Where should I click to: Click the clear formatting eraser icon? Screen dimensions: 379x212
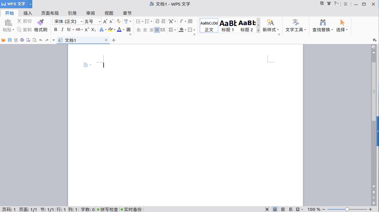[x=118, y=21]
